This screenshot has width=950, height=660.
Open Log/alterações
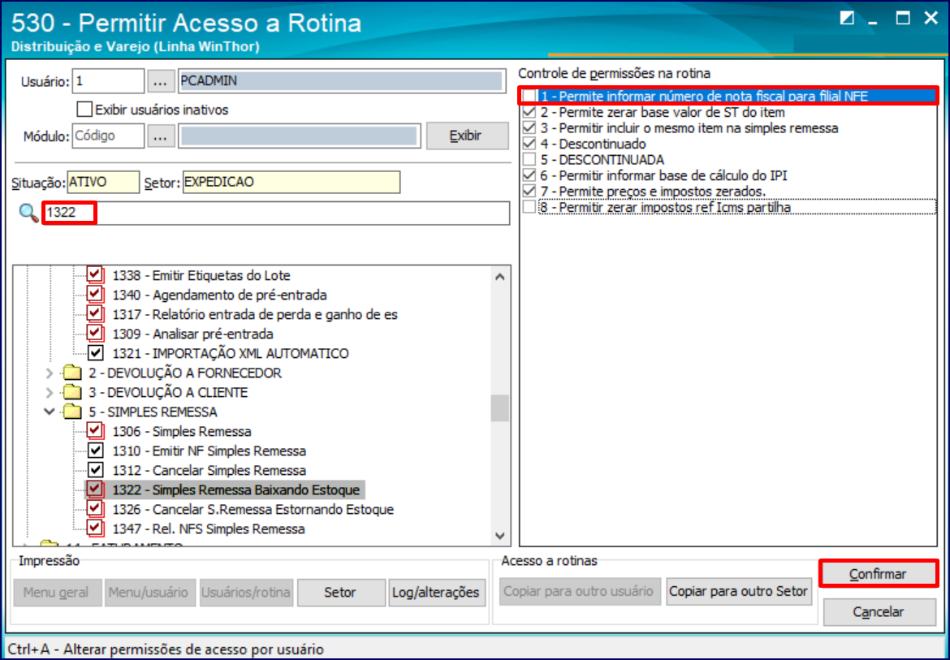point(436,592)
